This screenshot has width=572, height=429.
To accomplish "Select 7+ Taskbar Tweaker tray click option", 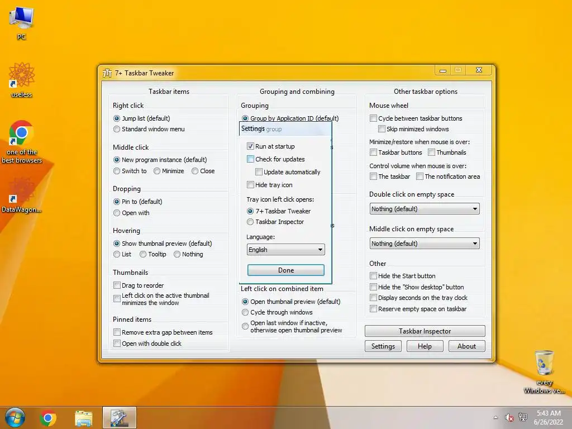I will tap(250, 211).
